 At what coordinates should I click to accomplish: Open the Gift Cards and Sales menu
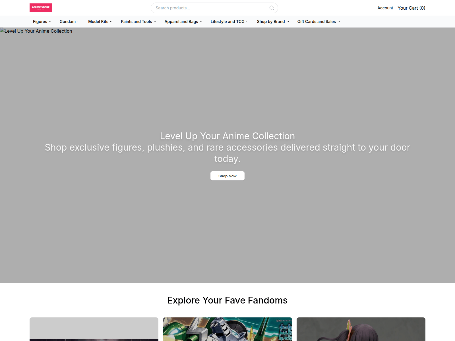[x=318, y=22]
